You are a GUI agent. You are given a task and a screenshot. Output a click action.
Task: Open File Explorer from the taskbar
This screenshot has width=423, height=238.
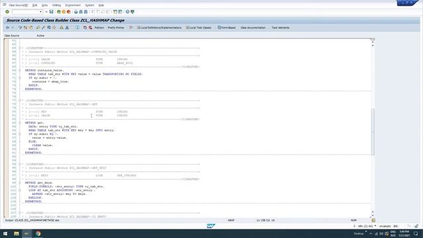[x=17, y=233]
